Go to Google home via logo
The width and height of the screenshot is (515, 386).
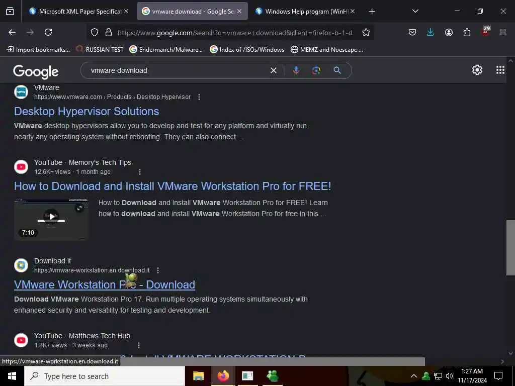click(x=36, y=71)
